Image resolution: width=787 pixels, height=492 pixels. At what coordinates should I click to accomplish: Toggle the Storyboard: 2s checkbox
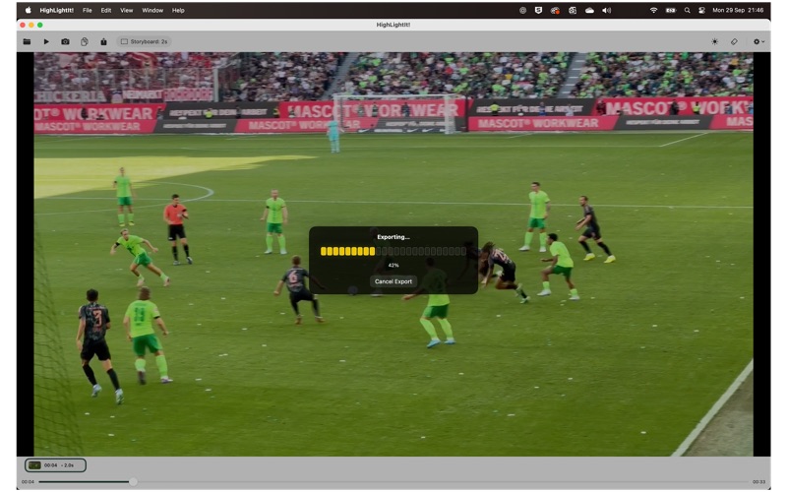coord(144,41)
